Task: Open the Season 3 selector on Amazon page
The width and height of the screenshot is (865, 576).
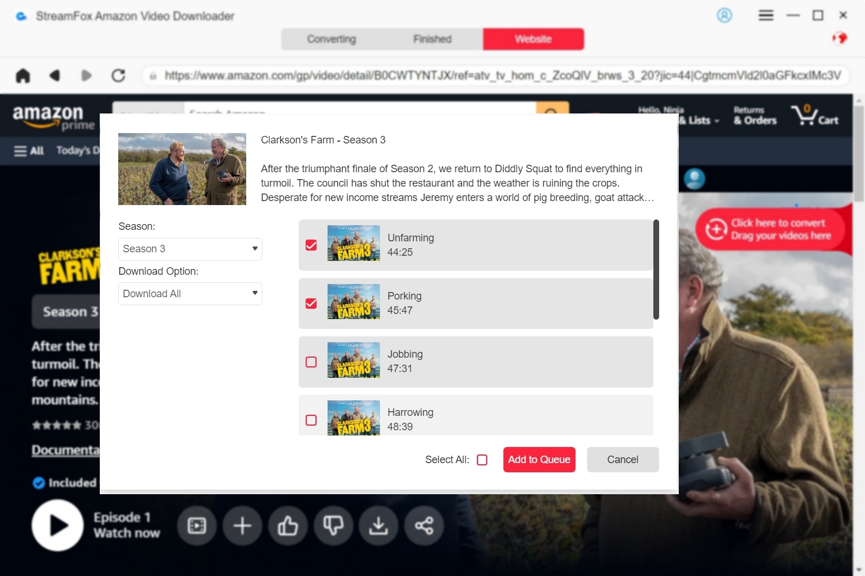Action: click(66, 312)
